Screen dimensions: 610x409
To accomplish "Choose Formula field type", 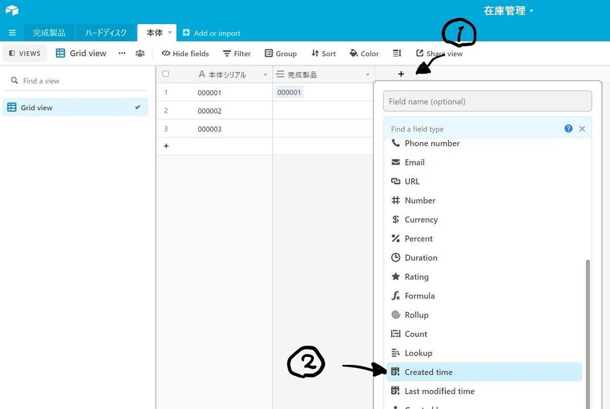I will tap(484, 296).
